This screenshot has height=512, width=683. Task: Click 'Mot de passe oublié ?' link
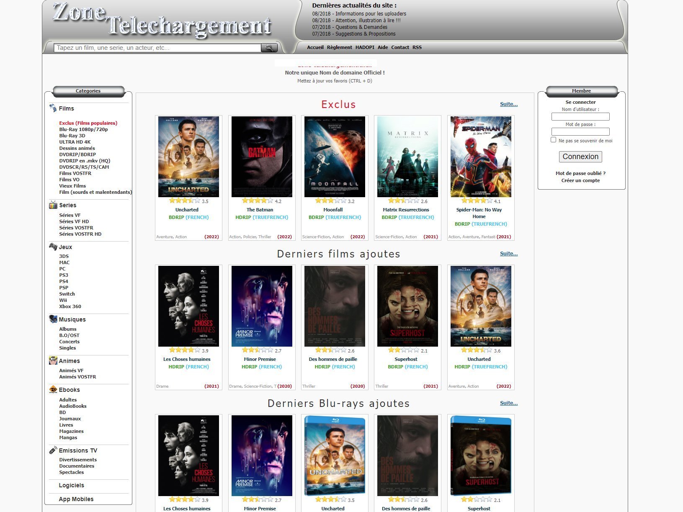coord(580,173)
